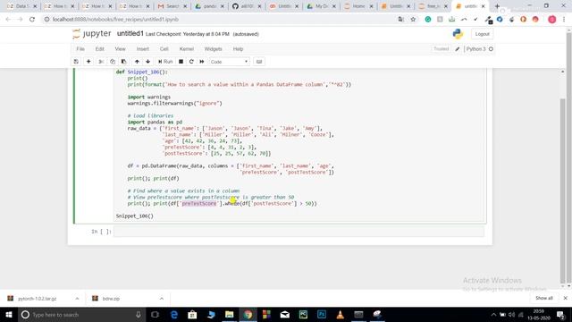The width and height of the screenshot is (572, 322).
Task: Reload the page with the browser refresh button
Action: click(32, 20)
